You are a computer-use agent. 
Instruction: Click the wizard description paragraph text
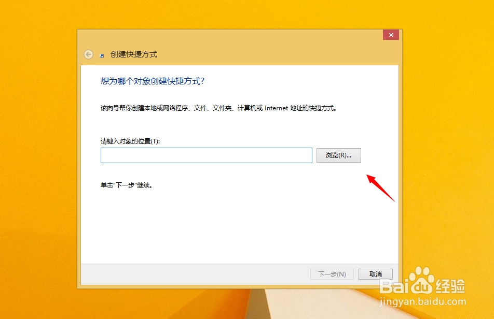tap(217, 108)
